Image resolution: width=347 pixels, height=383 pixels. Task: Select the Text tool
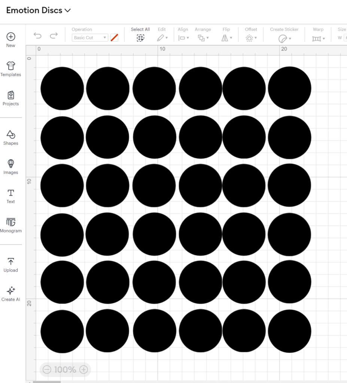point(11,193)
